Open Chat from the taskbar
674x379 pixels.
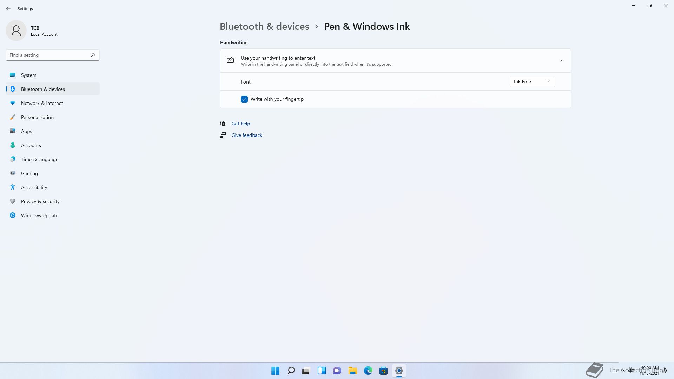(x=337, y=371)
